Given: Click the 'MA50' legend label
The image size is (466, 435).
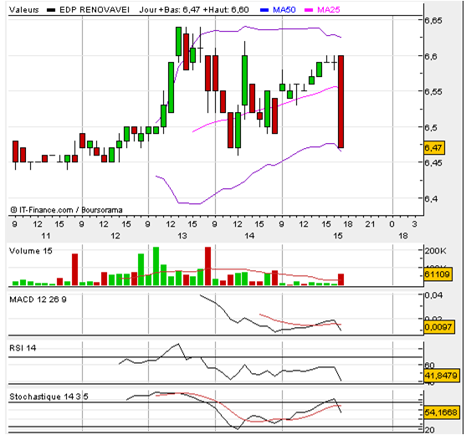Looking at the screenshot, I should point(284,10).
